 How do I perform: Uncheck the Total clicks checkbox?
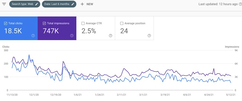[x=6, y=23]
